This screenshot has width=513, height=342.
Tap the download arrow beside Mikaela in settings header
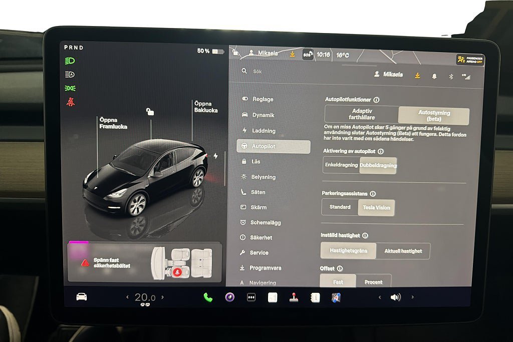(417, 76)
